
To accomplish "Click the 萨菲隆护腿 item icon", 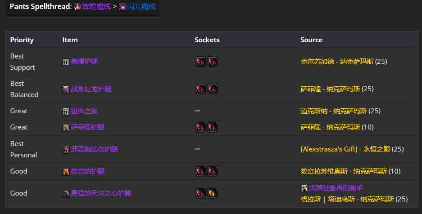I will (x=66, y=128).
